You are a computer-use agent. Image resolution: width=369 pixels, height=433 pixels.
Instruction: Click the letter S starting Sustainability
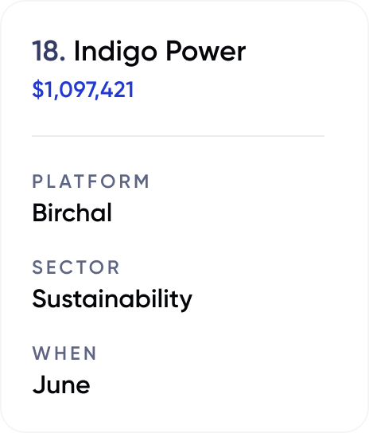click(40, 298)
